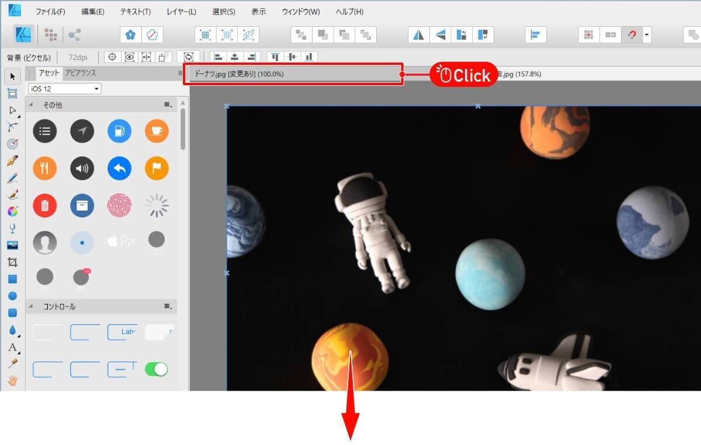Select the Node tool

12,110
